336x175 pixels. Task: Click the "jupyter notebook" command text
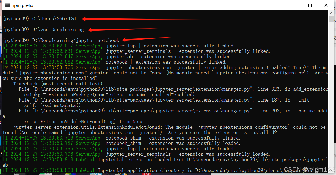(x=98, y=40)
